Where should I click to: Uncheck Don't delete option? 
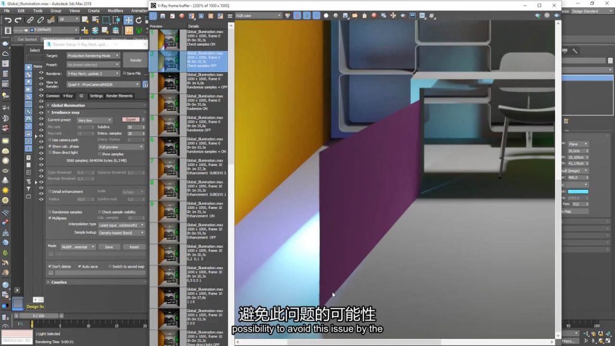[x=50, y=266]
